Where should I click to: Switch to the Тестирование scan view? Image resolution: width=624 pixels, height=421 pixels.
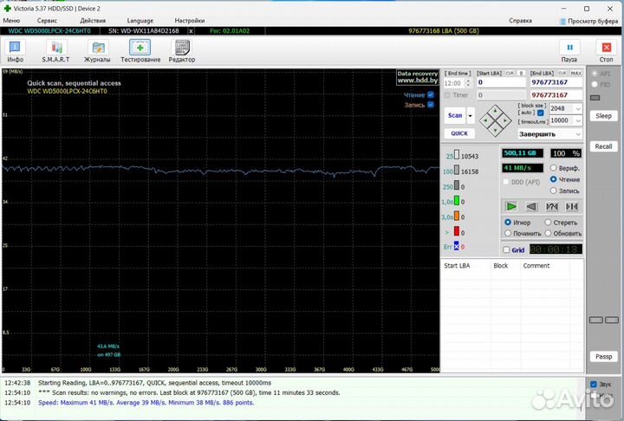coord(140,50)
